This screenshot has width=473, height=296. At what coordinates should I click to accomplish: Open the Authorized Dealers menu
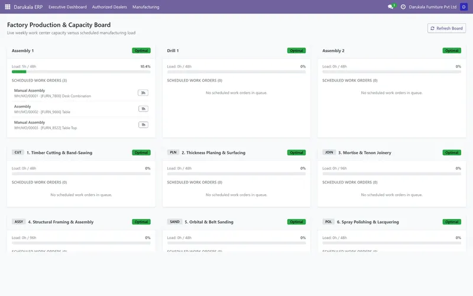(109, 7)
